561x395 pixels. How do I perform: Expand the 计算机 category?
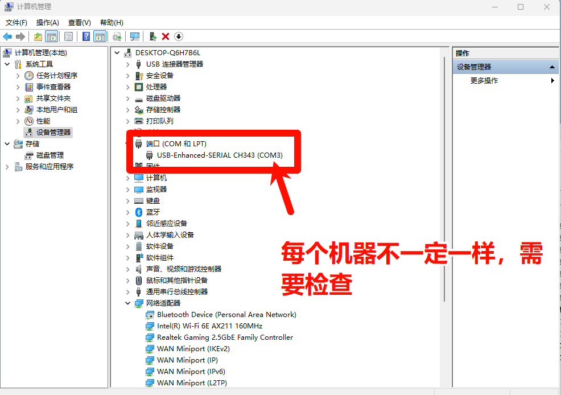pos(127,178)
